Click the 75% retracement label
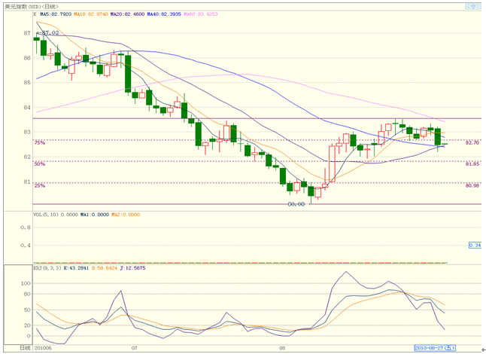486x354 pixels. [x=39, y=143]
